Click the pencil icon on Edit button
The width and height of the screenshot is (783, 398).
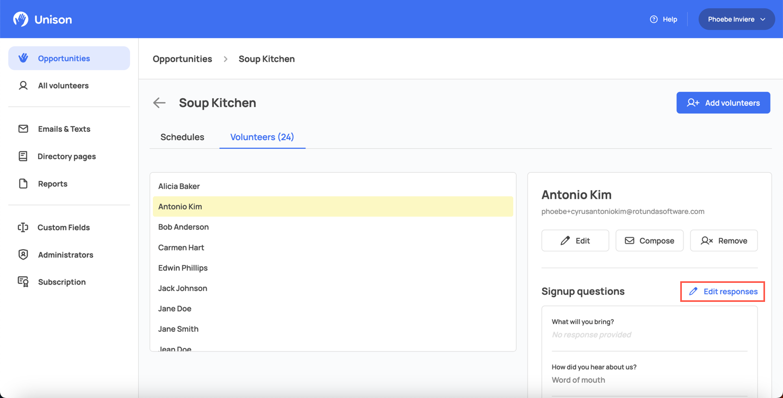point(565,241)
